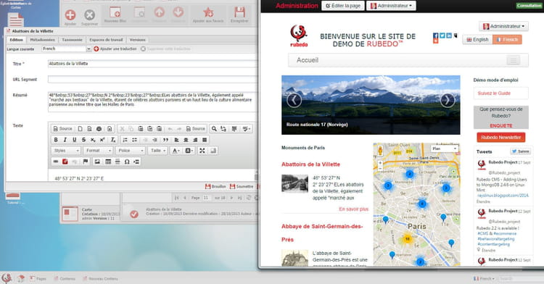
Task: Insert a bulleted list
Action: point(134,140)
